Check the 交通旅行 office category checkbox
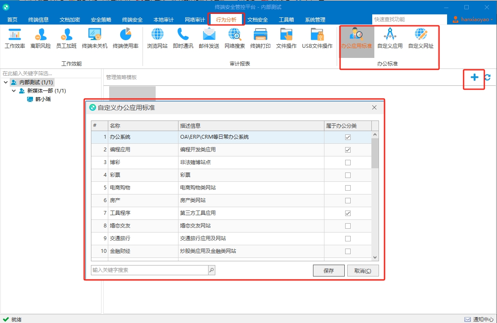This screenshot has width=497, height=323. click(348, 238)
